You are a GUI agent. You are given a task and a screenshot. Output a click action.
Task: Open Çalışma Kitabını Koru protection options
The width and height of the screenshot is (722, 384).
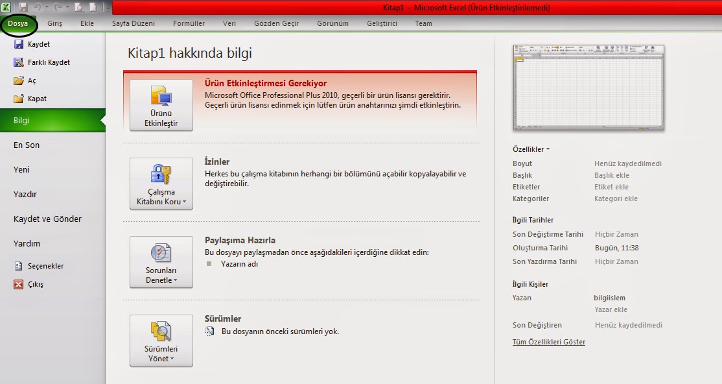(x=161, y=184)
